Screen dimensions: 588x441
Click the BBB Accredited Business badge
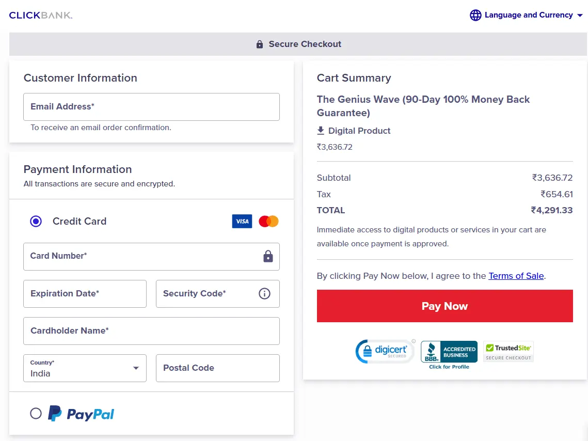(x=449, y=354)
